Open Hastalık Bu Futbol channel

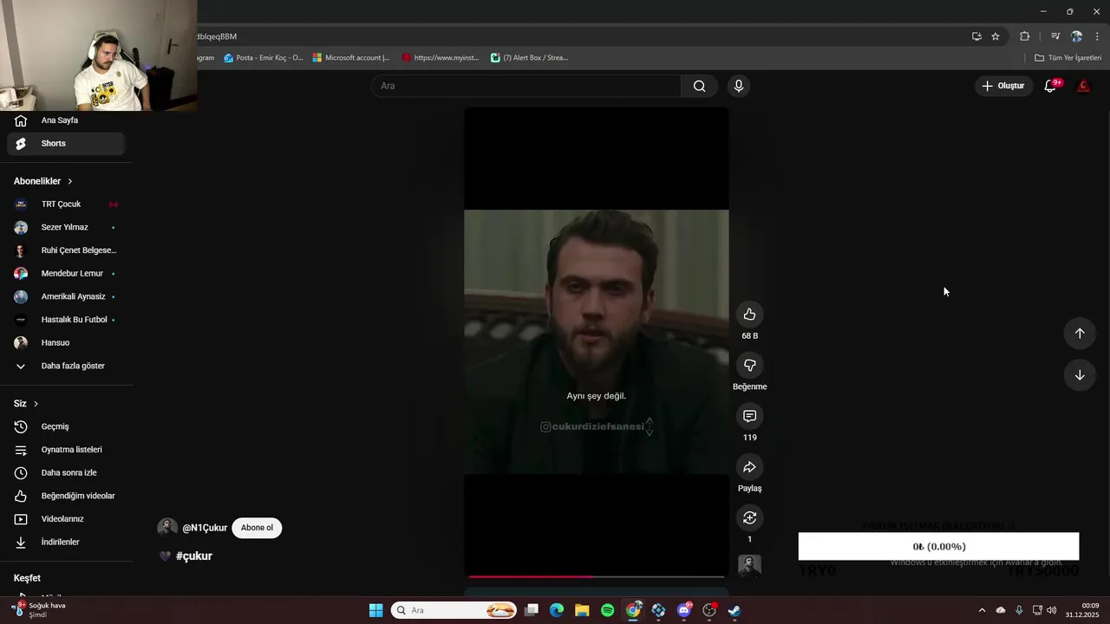(66, 320)
